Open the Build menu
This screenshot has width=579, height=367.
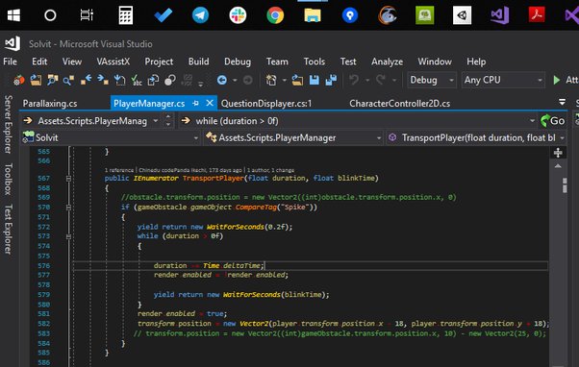[x=199, y=61]
